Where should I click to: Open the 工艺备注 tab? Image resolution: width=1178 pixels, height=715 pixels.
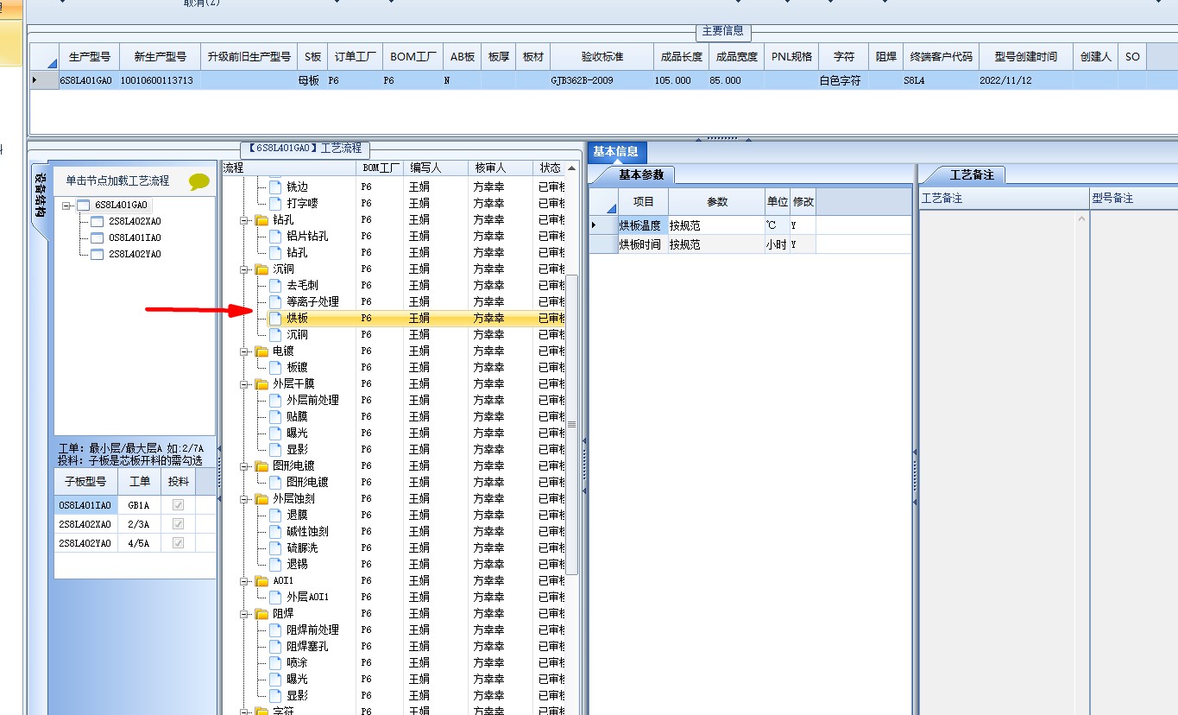point(972,174)
